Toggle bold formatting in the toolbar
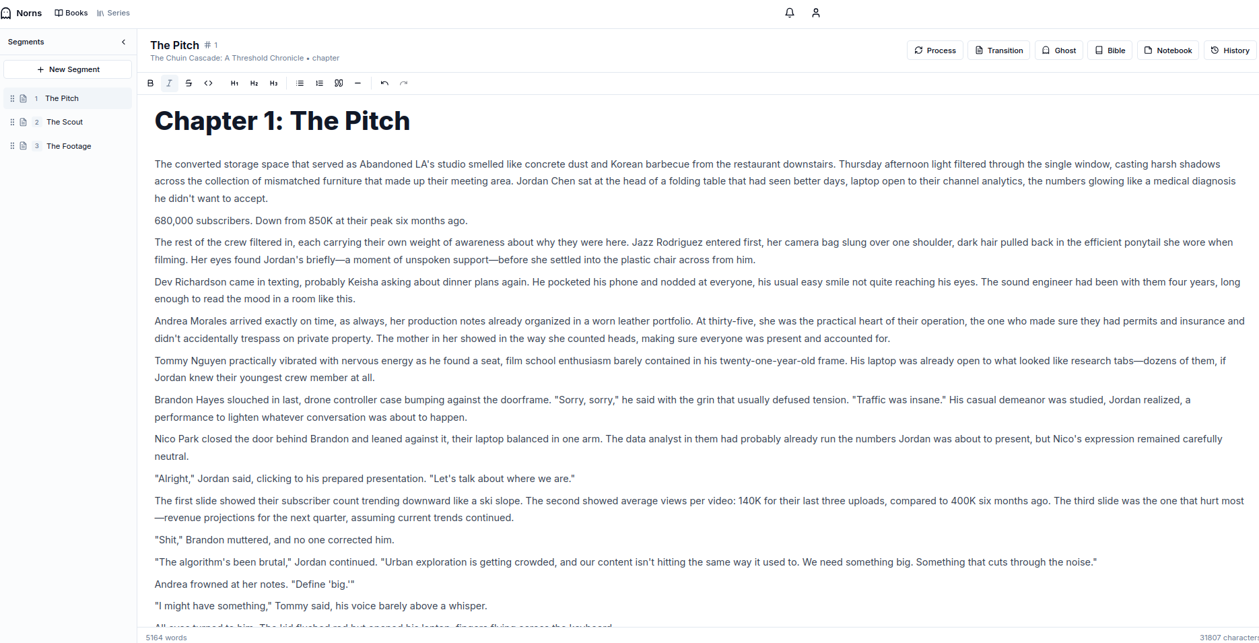Screen dimensions: 1259x643 pos(150,83)
